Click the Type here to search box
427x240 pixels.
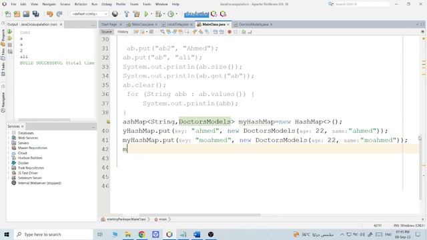[53, 234]
